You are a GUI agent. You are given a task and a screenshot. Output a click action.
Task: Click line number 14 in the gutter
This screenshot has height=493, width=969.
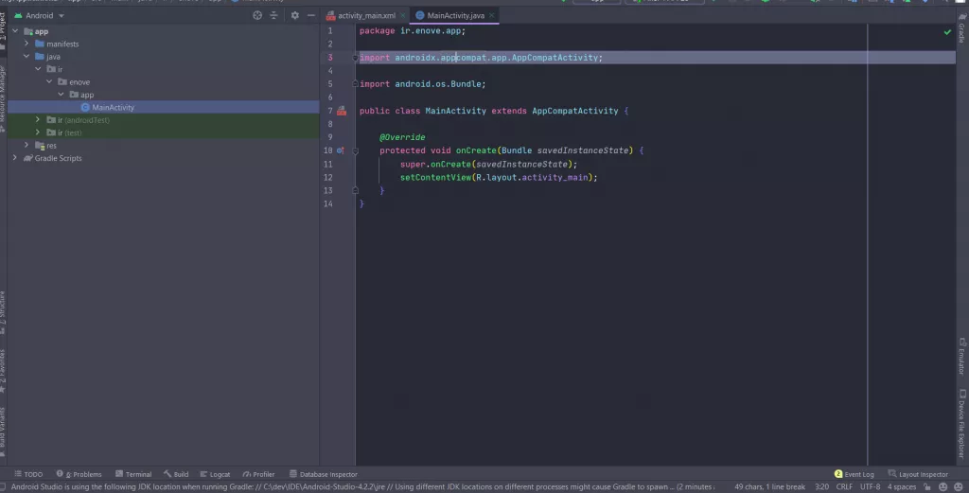pos(328,203)
